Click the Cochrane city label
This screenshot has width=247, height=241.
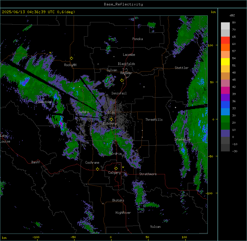92,163
